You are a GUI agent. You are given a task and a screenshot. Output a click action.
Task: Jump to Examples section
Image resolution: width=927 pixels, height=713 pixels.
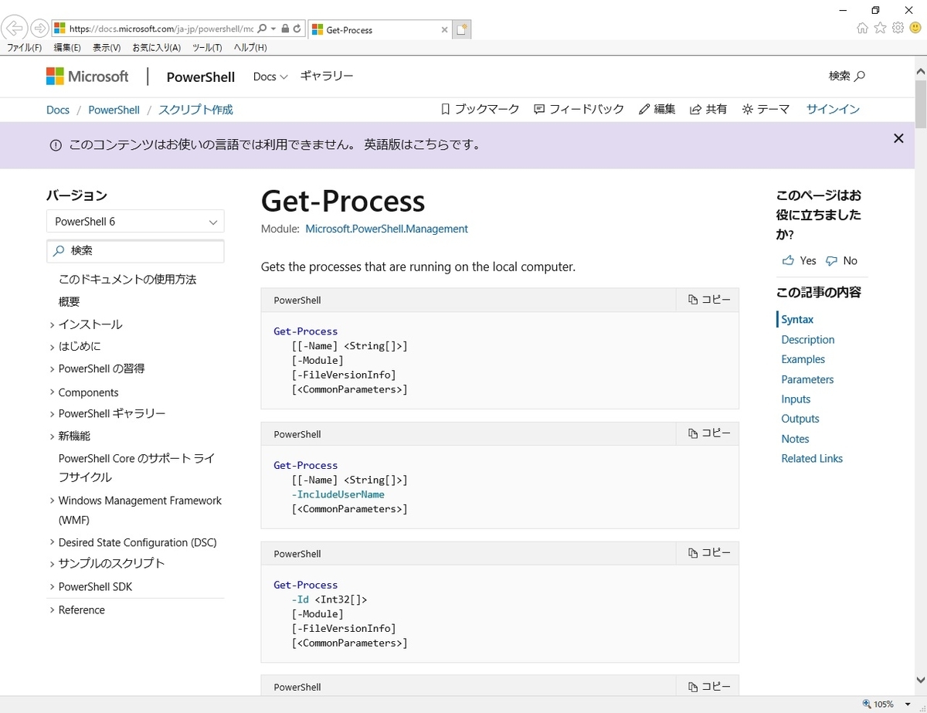pyautogui.click(x=803, y=359)
